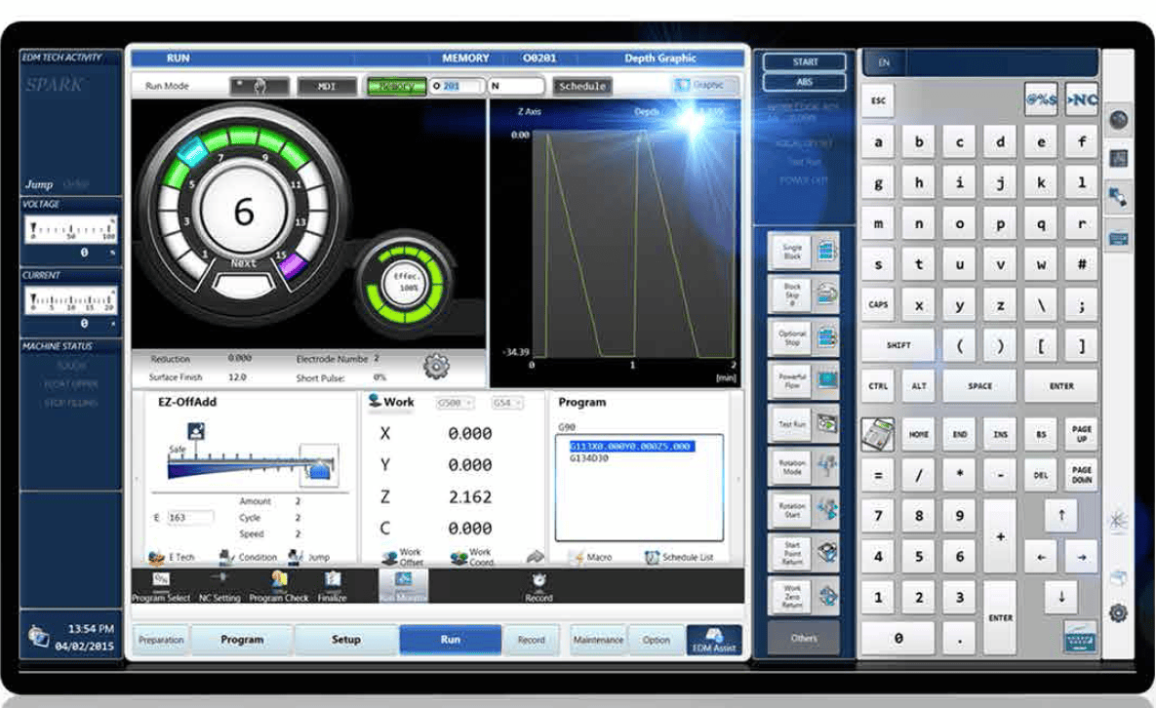Switch to the Setup tab
1156x708 pixels.
345,640
